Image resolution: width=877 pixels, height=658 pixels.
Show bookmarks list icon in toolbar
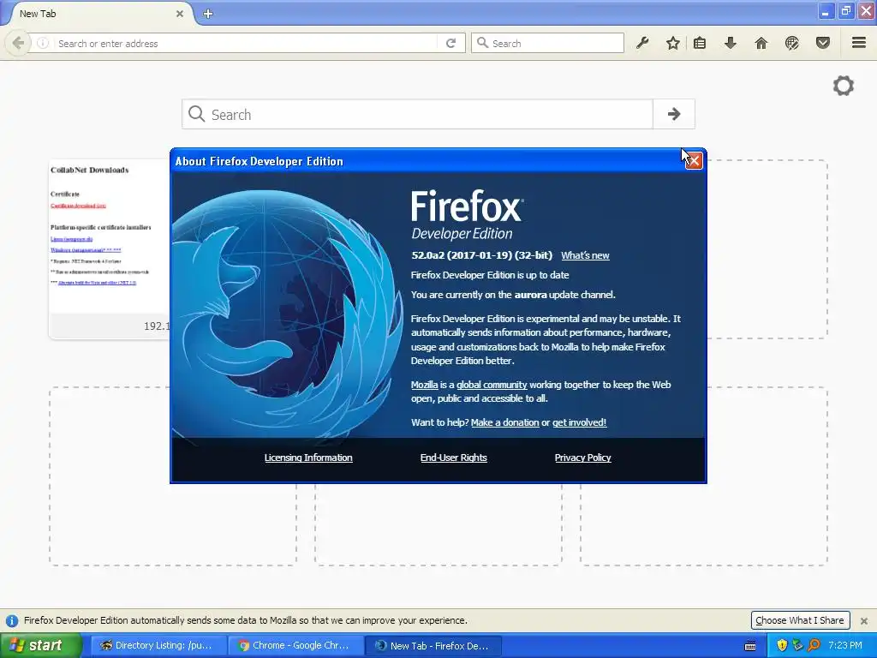point(700,43)
